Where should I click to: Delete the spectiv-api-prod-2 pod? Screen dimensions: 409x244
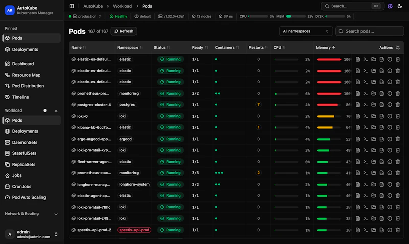(x=398, y=230)
